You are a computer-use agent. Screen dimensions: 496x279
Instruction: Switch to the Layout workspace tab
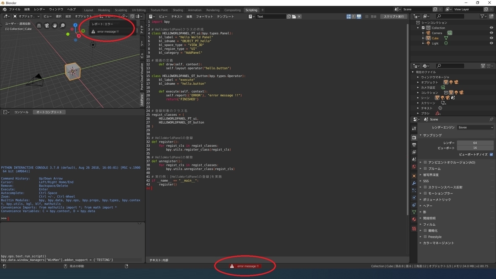(88, 10)
